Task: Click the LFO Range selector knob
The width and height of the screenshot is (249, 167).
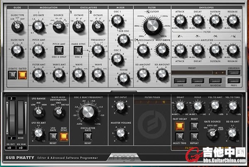Action: tap(39, 111)
